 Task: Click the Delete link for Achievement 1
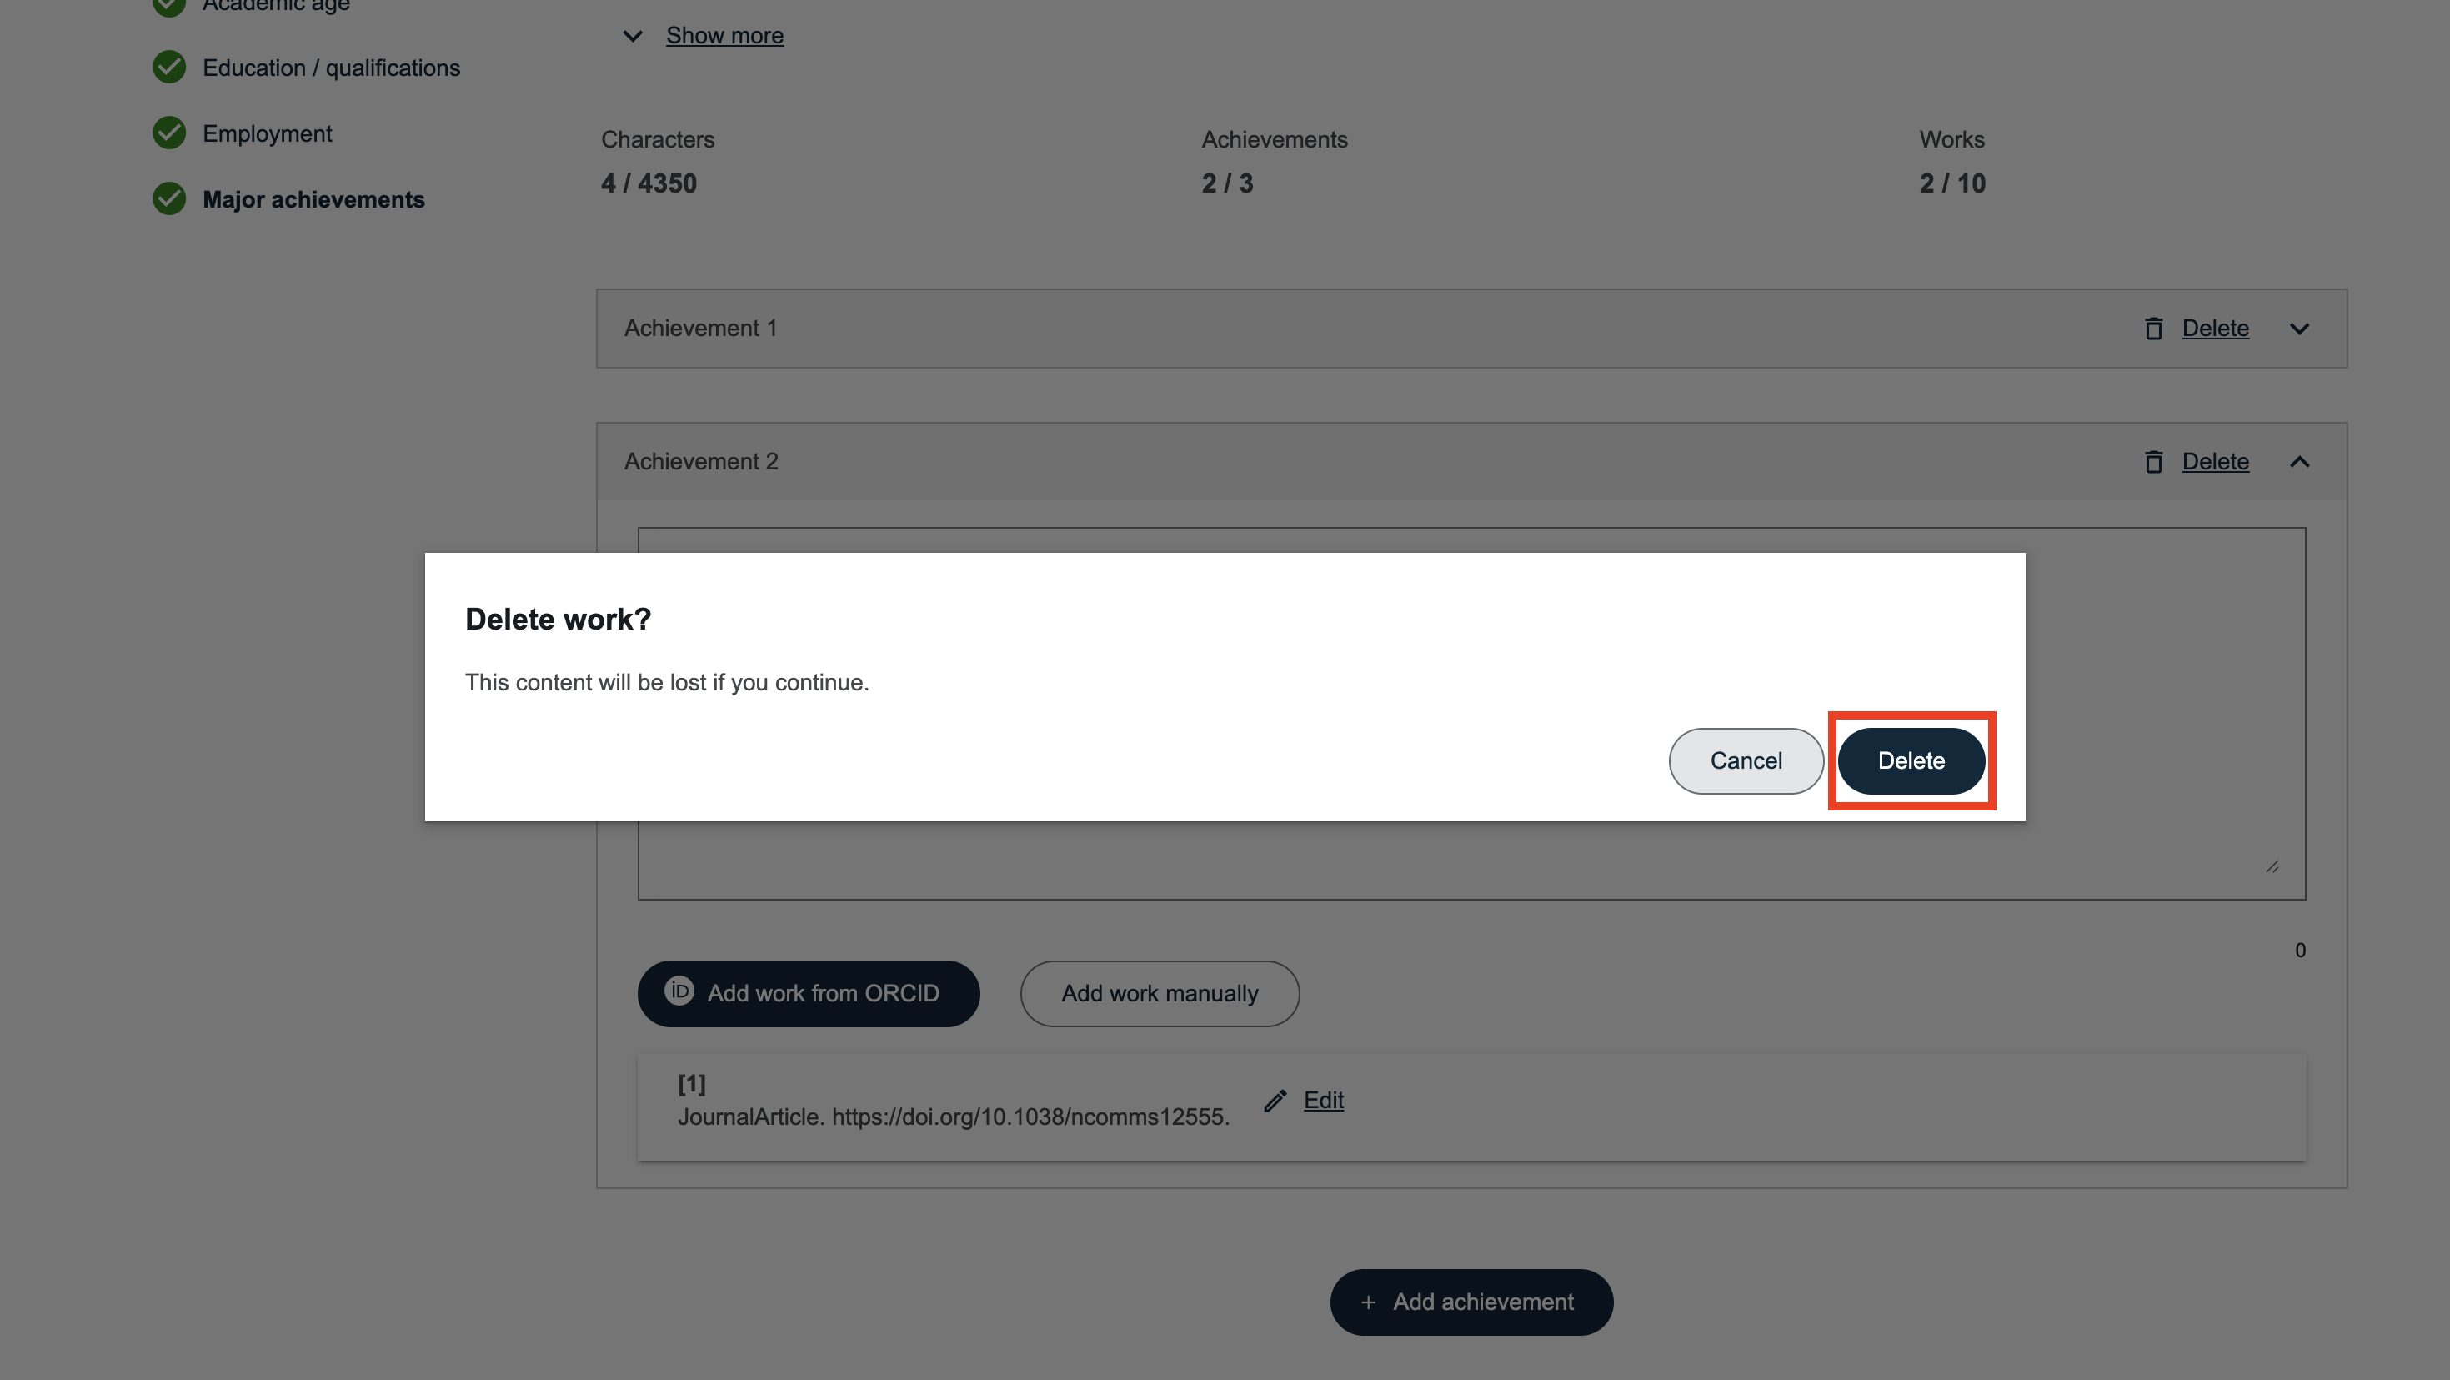point(2214,329)
